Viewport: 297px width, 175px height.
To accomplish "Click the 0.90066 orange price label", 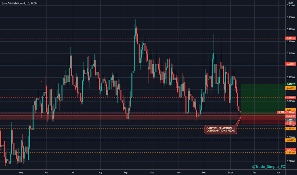I will click(291, 88).
